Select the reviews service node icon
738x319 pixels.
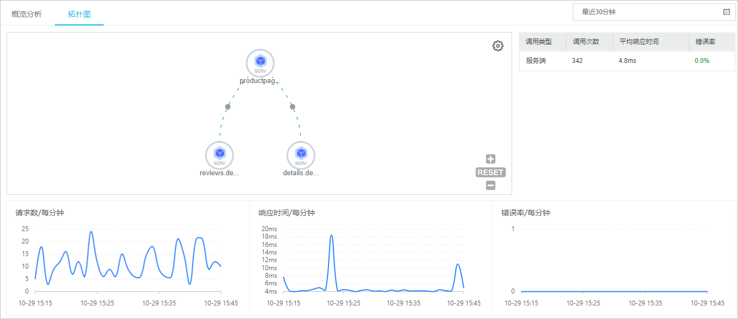click(219, 155)
